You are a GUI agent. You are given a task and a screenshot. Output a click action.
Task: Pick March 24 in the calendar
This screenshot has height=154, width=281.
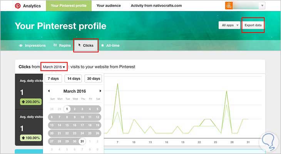[82, 133]
